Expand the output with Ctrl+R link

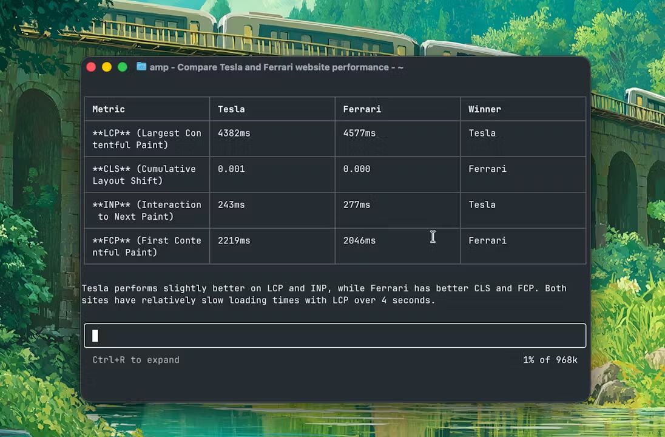coord(135,359)
